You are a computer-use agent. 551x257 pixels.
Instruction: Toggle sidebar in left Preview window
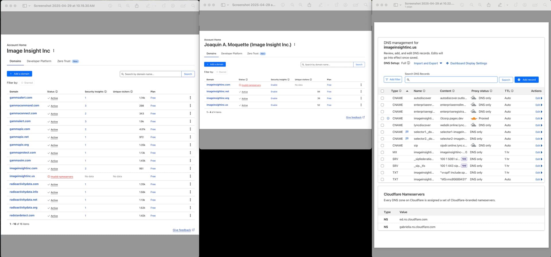click(25, 6)
